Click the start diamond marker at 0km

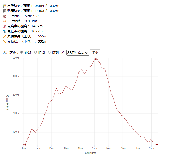[x=25, y=145]
